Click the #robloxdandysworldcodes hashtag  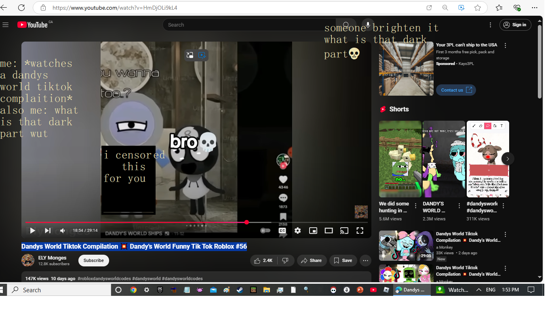pyautogui.click(x=104, y=279)
